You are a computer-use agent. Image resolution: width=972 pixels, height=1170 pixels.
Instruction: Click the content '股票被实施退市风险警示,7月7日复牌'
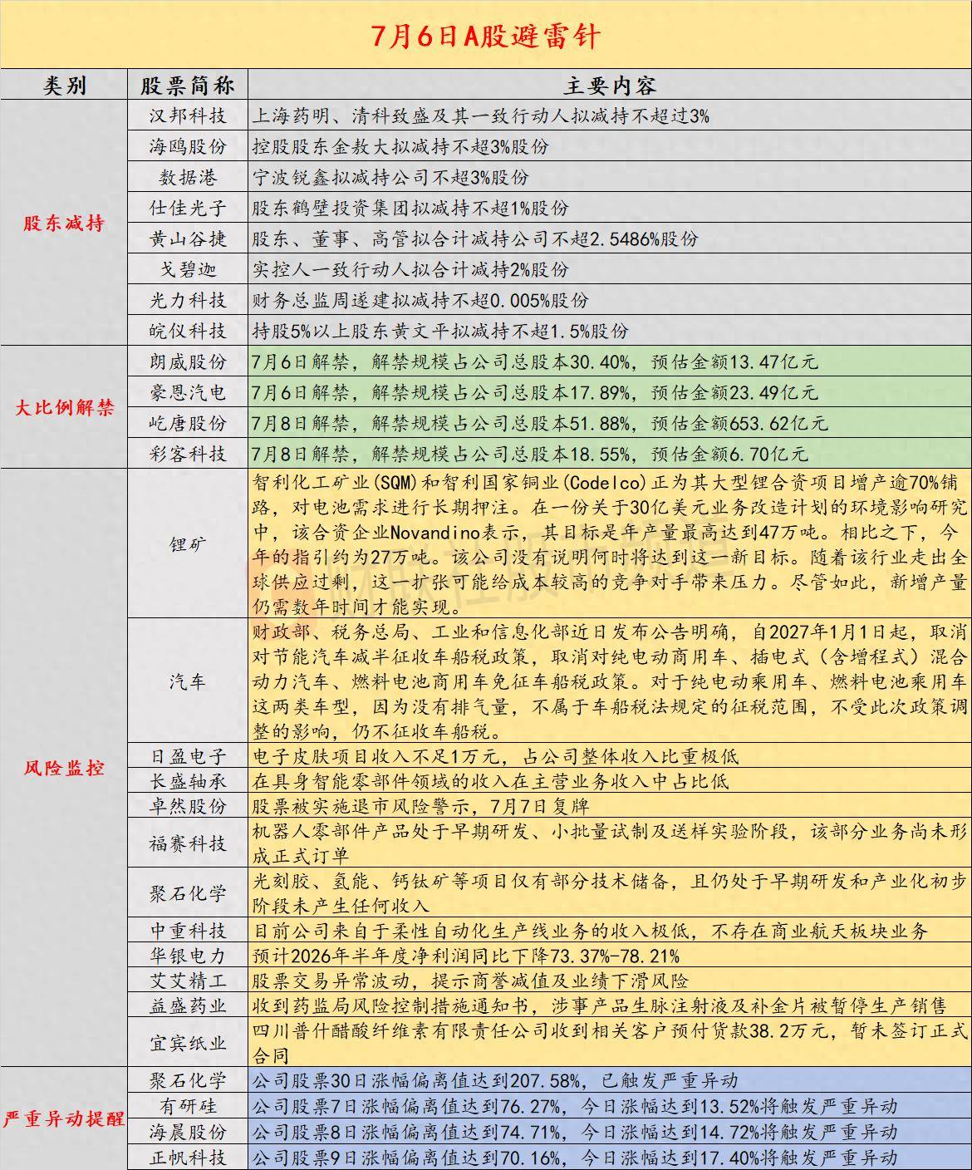pos(420,806)
